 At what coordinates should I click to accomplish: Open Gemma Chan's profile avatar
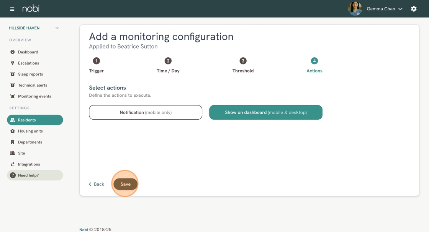click(355, 8)
